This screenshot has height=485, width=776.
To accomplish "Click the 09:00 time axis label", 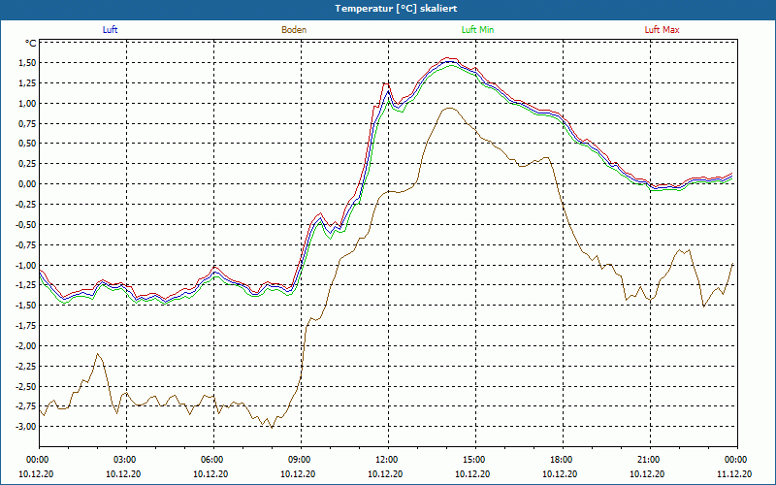I will (301, 460).
